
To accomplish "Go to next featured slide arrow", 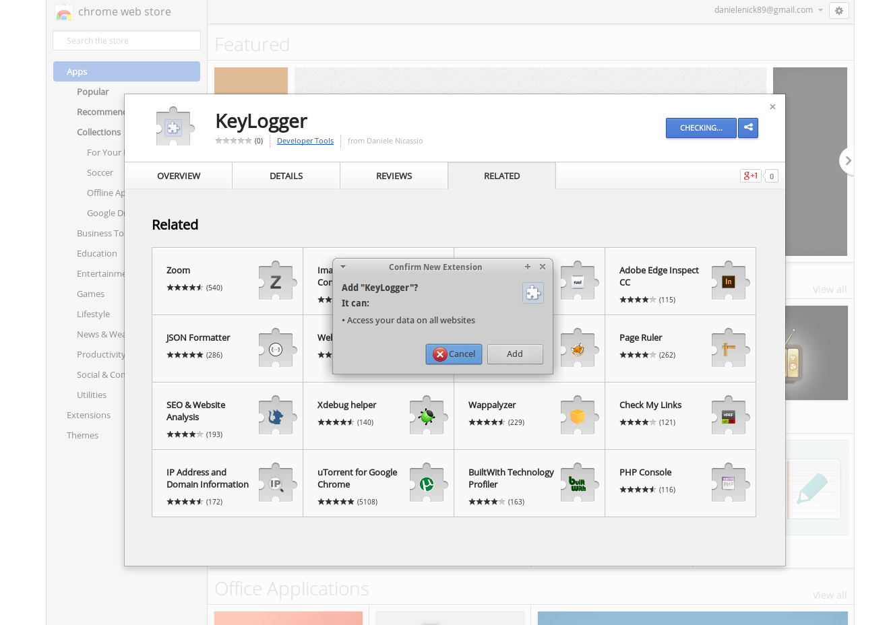I will click(x=848, y=161).
